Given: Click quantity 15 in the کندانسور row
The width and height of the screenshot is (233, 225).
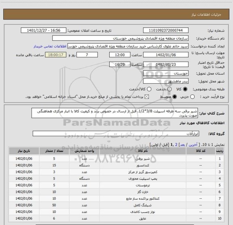Looking at the screenshot, I should 54,165.
